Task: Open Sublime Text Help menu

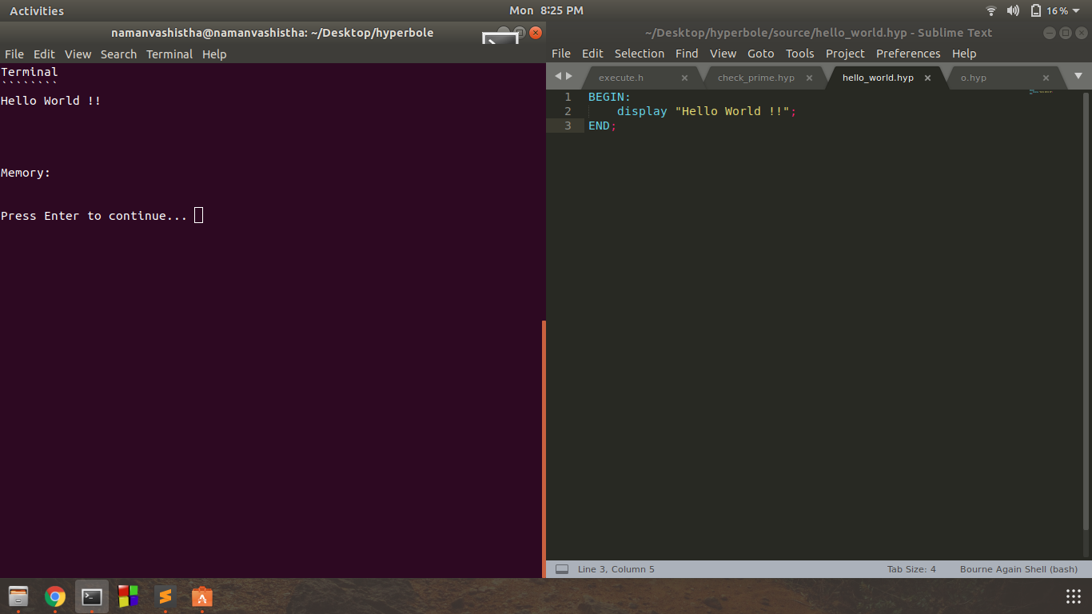Action: pyautogui.click(x=964, y=54)
